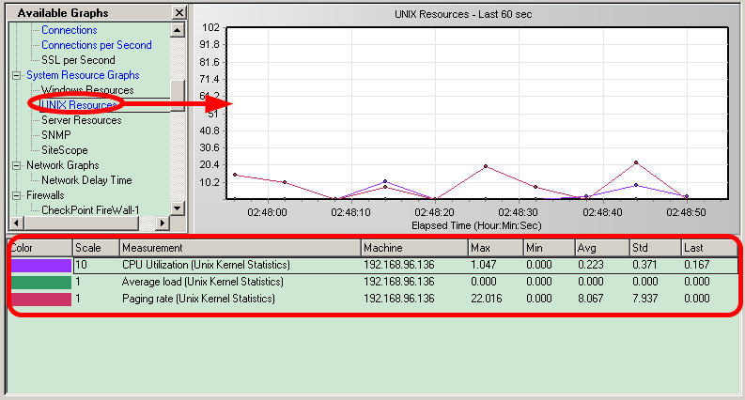
Task: Click green Average load color swatch
Action: point(40,282)
